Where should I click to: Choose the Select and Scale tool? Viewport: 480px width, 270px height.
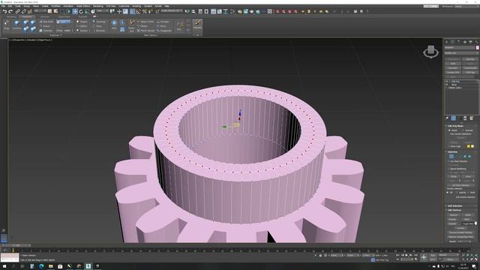tap(87, 11)
